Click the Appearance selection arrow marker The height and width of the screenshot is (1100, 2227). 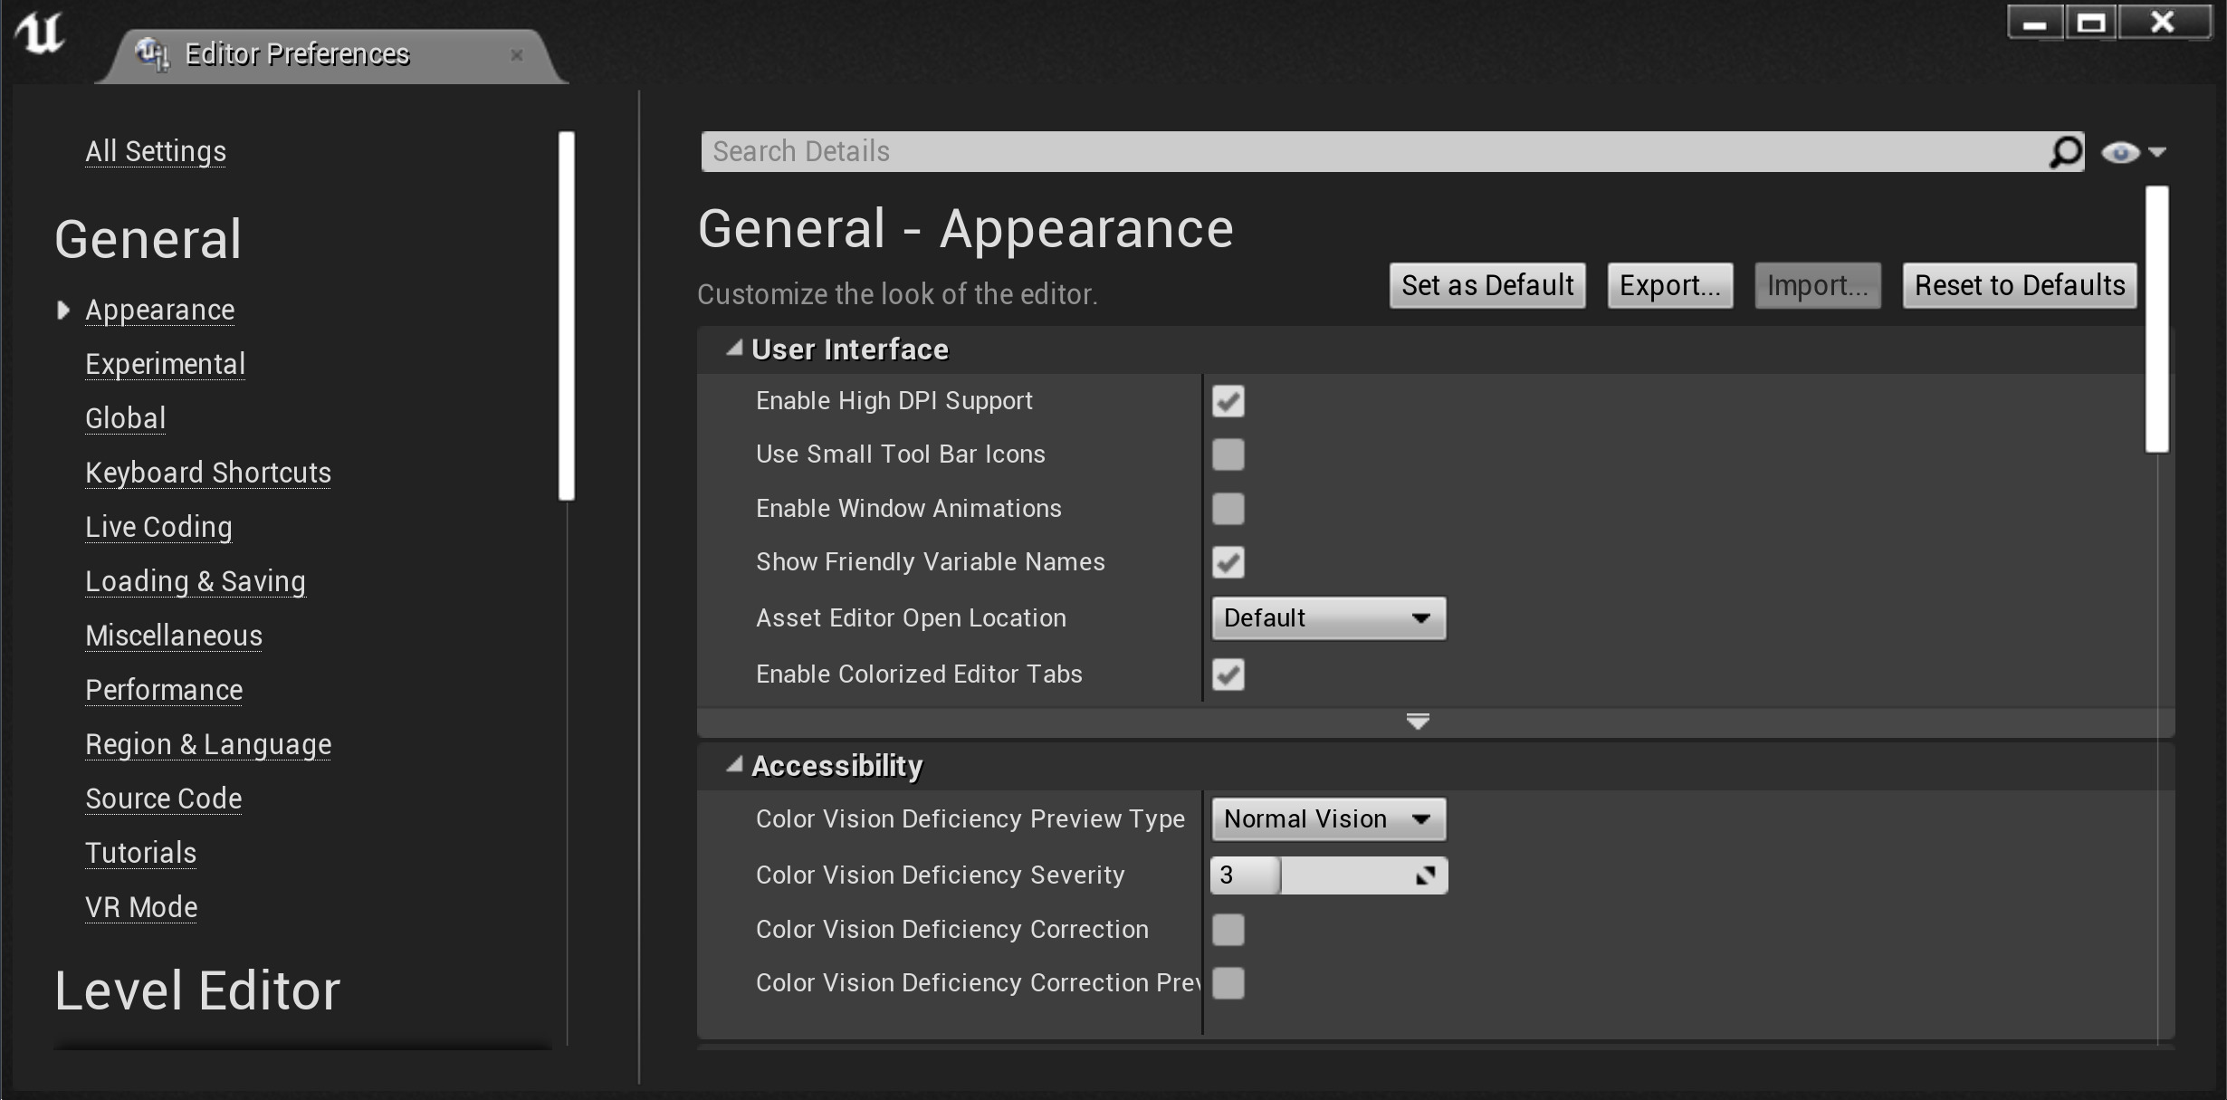tap(63, 310)
